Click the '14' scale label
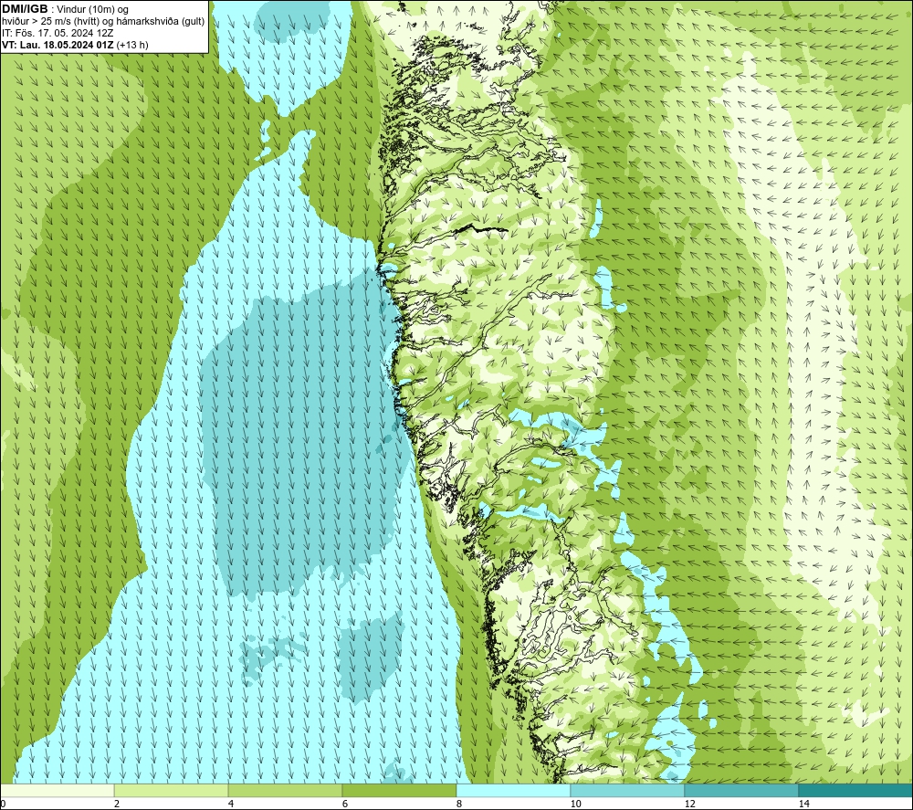The image size is (913, 810). tap(803, 804)
